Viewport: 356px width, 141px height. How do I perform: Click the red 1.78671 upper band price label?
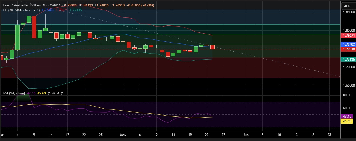(x=348, y=36)
